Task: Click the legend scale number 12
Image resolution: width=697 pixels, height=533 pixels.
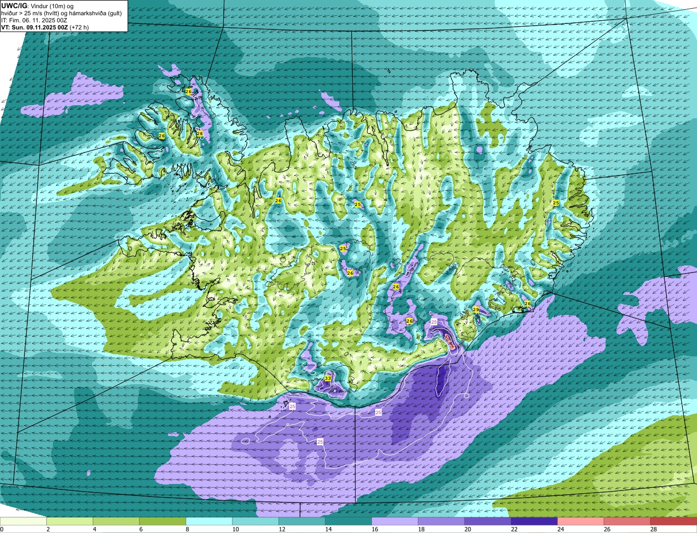Action: point(282,529)
